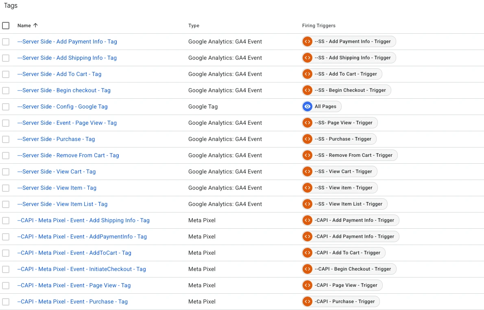Open the Server Side View Cart tag

57,171
